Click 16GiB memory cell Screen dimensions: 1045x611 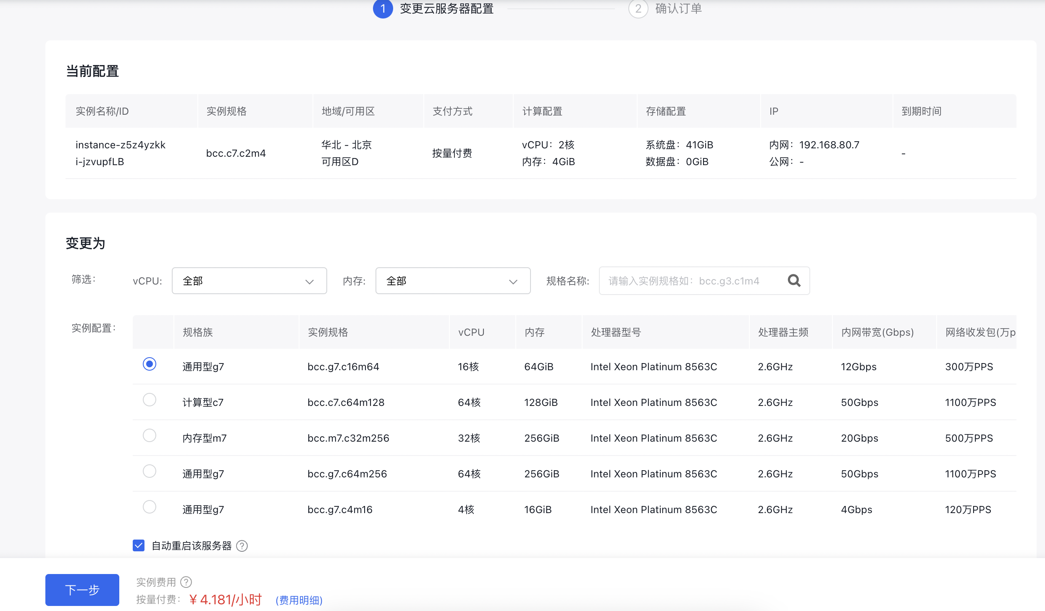[x=538, y=510]
